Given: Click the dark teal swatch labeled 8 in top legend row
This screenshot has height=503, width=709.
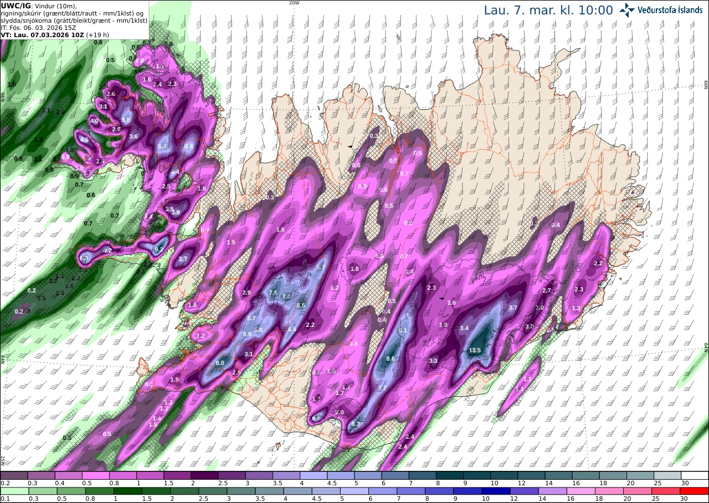Looking at the screenshot, I should point(450,475).
